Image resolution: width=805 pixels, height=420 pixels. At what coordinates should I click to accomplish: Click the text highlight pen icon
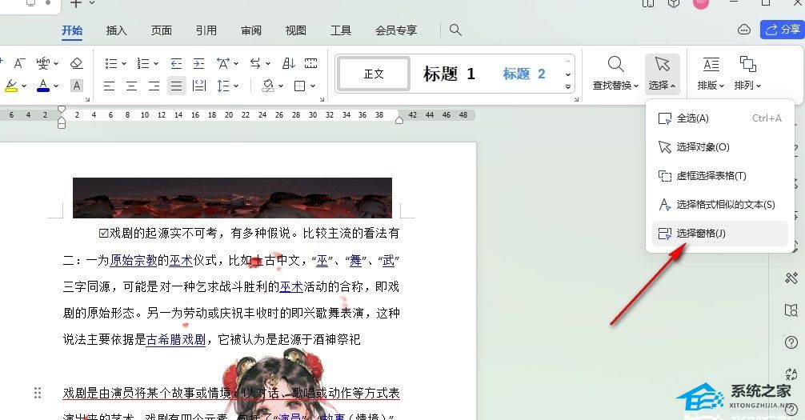(x=10, y=86)
